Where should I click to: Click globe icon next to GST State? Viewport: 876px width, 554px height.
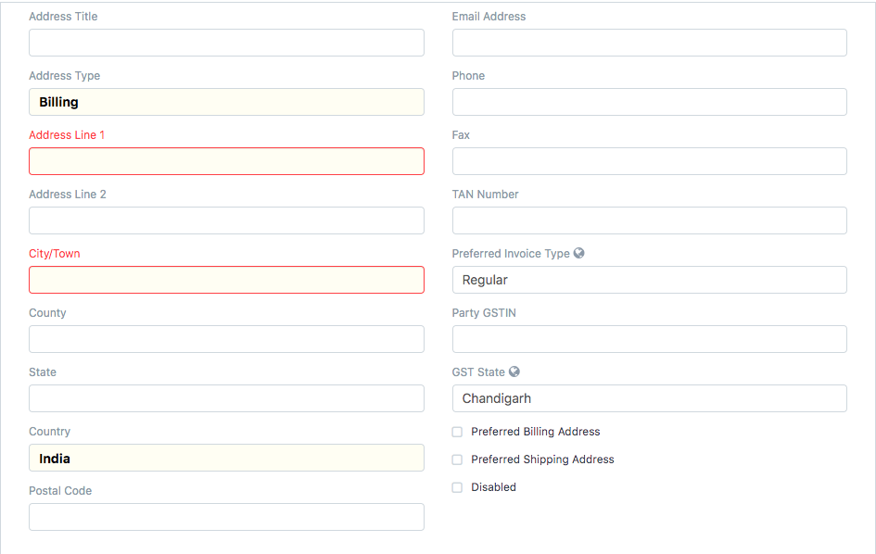pyautogui.click(x=514, y=371)
